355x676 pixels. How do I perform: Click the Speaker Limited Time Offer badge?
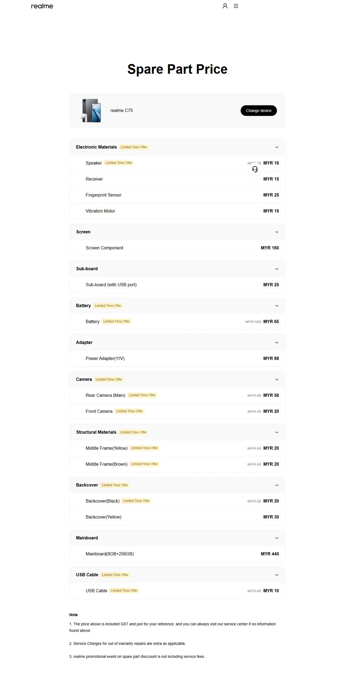(x=119, y=163)
